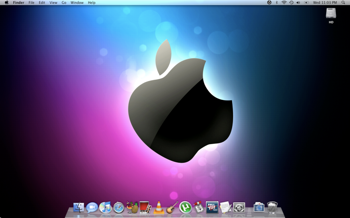This screenshot has height=218, width=350.
Task: Launch TextEdit from the Dock
Action: tap(226, 207)
